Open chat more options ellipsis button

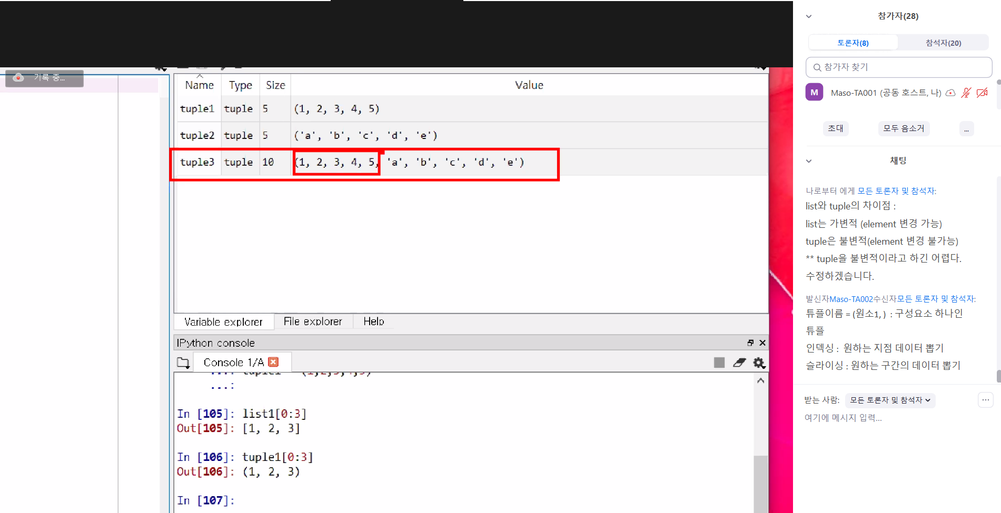pos(985,400)
